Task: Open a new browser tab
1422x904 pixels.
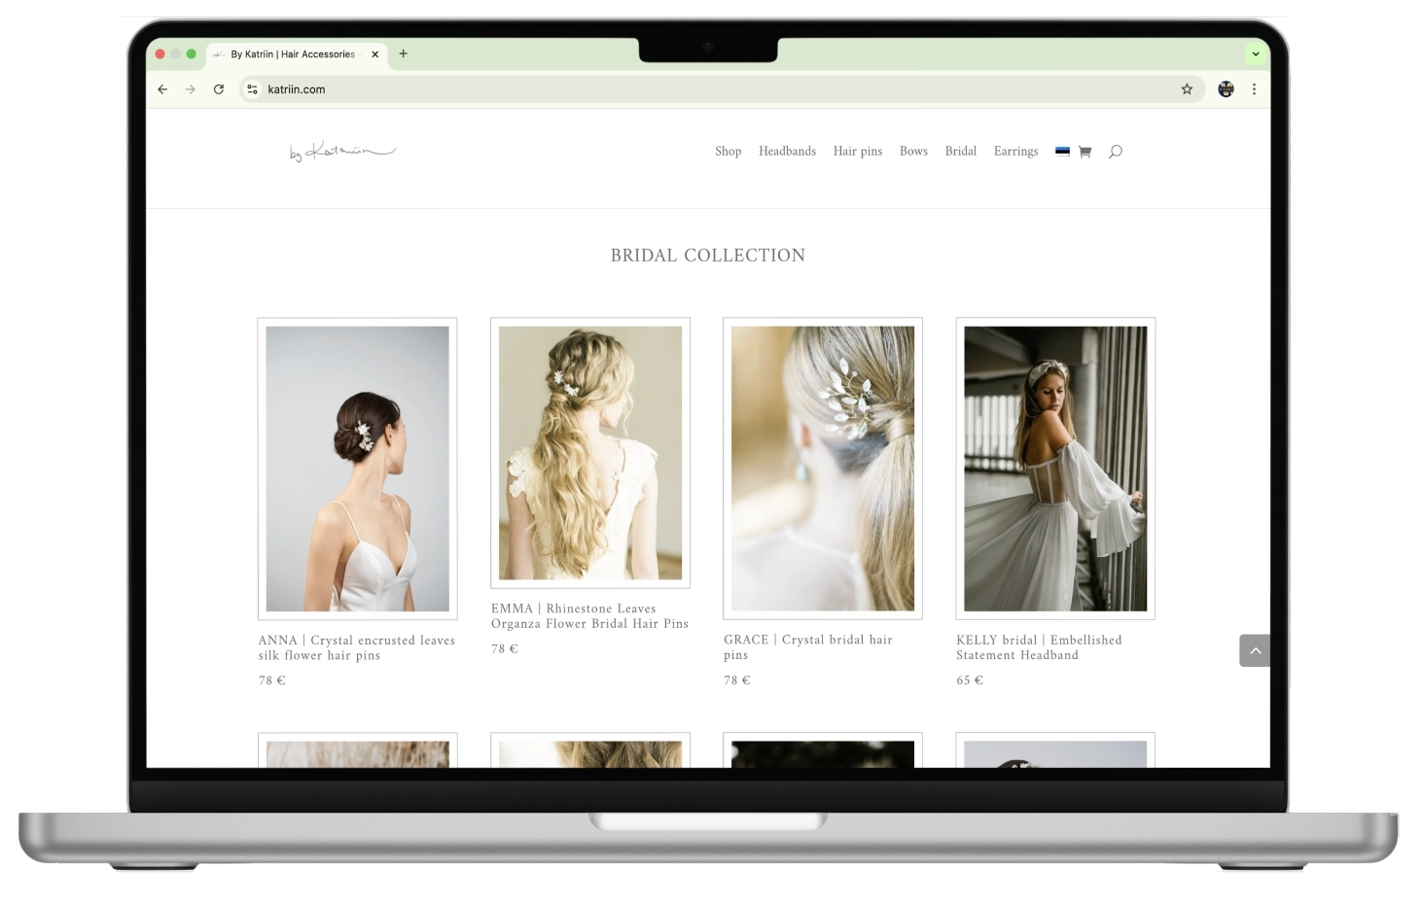Action: tap(403, 54)
